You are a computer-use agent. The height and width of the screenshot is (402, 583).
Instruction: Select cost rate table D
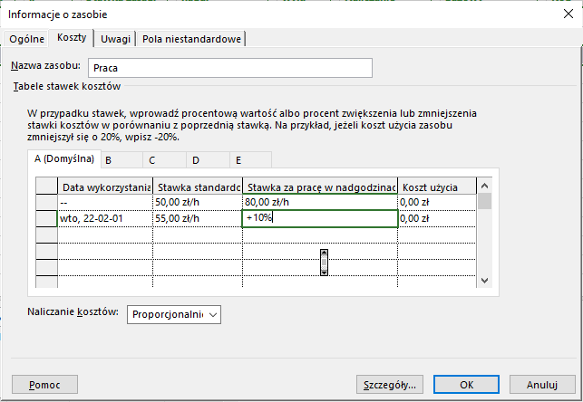point(196,160)
